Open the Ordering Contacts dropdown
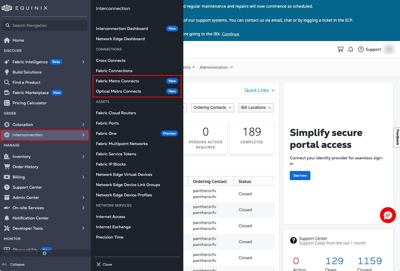The height and width of the screenshot is (271, 400). click(x=213, y=107)
